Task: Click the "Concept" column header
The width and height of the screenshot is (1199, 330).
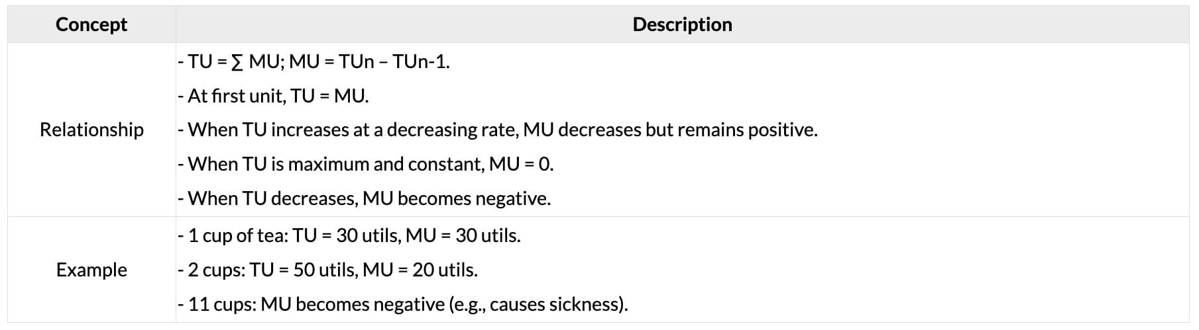Action: point(91,24)
